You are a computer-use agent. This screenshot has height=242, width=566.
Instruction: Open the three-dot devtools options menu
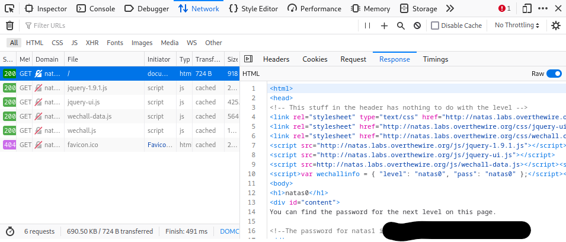coord(543,8)
